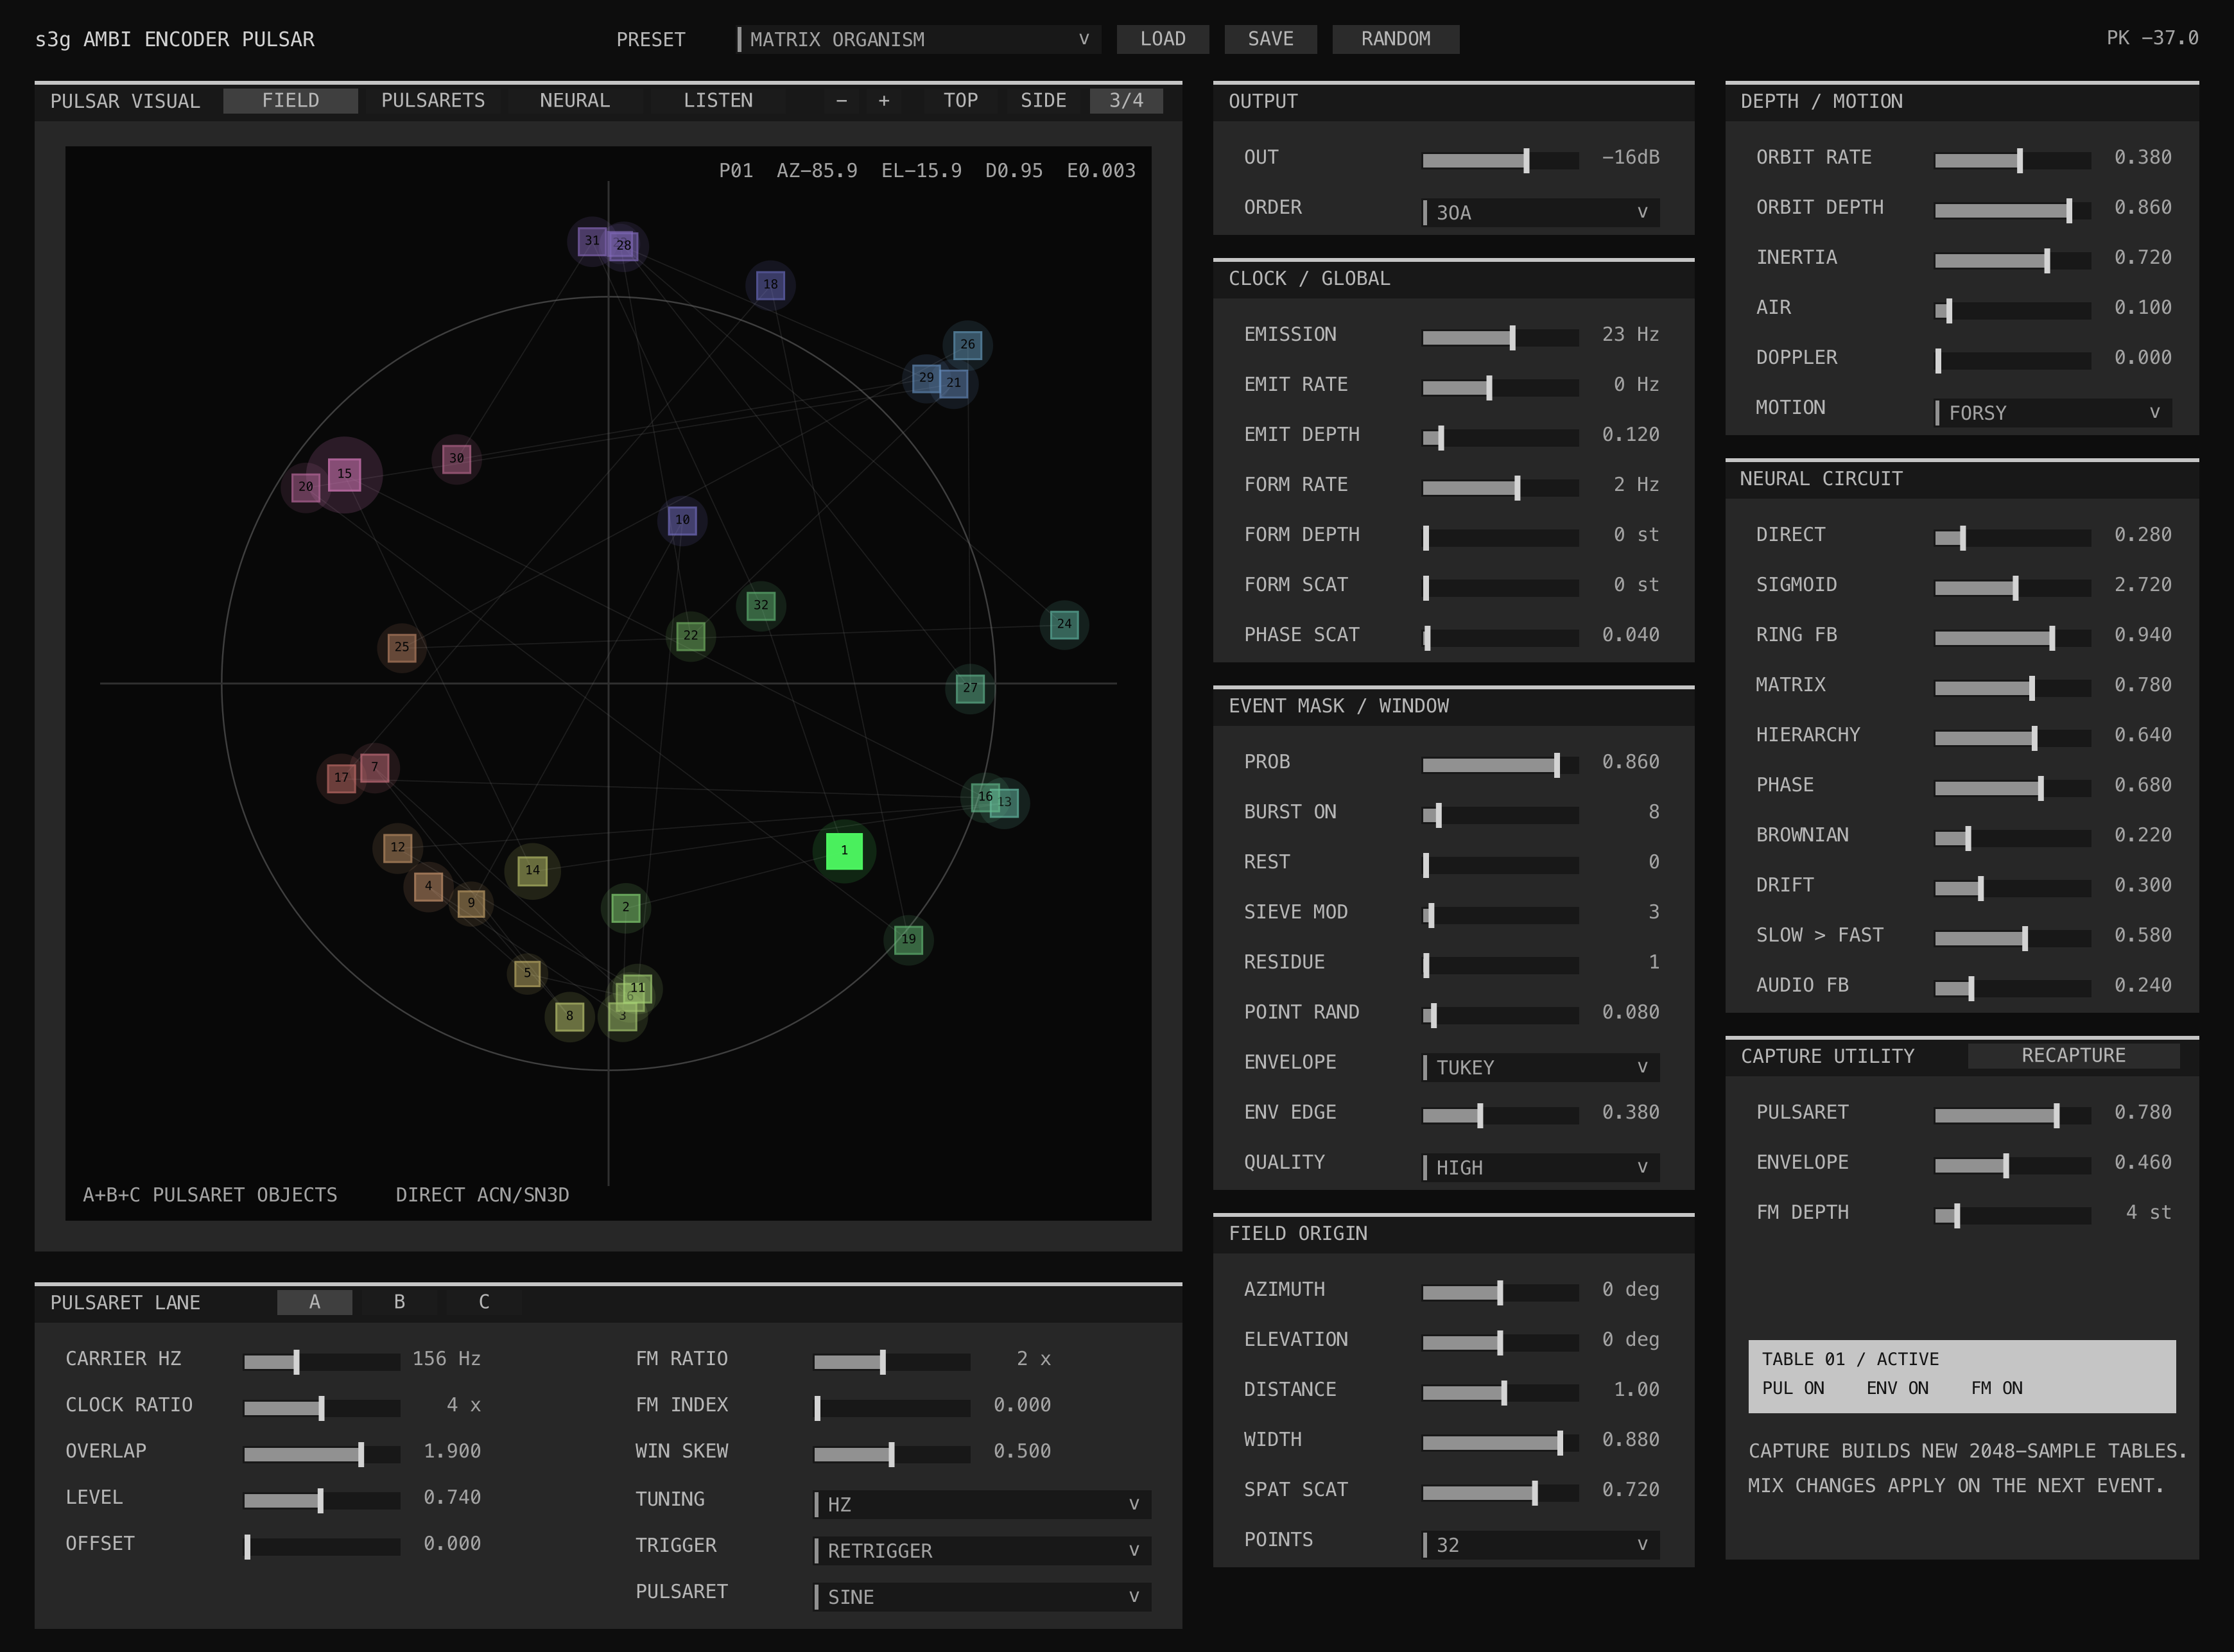
Task: Open the ORDER dropdown showing 3OA
Action: point(1541,212)
